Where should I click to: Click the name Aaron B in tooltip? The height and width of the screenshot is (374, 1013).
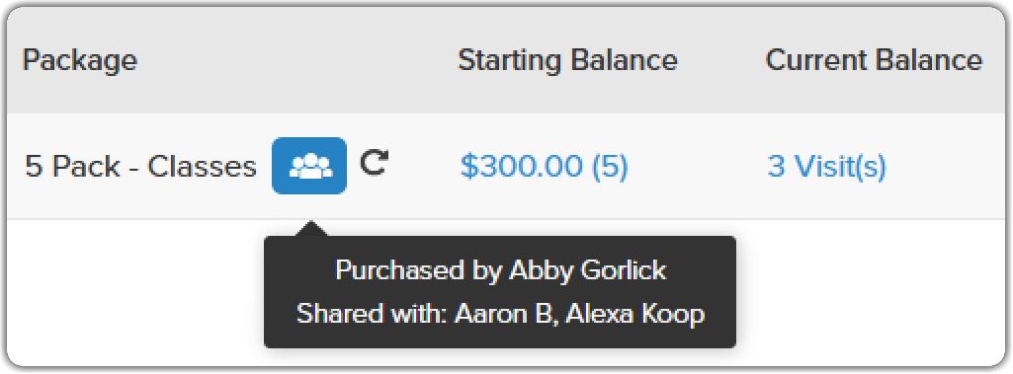click(503, 314)
